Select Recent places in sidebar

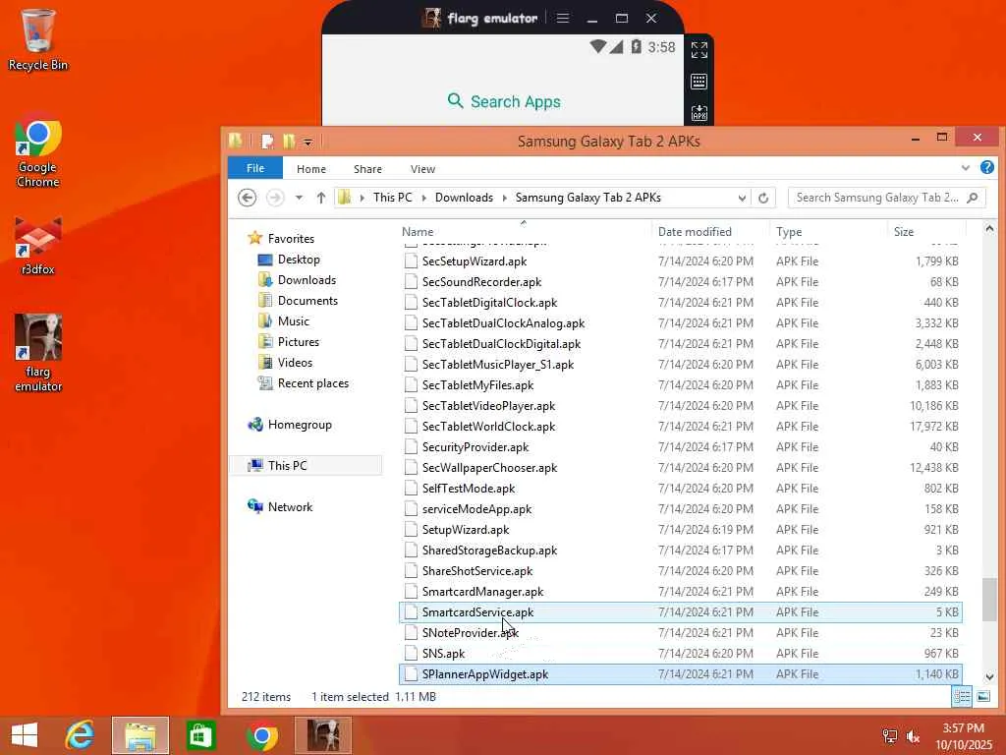pyautogui.click(x=313, y=383)
